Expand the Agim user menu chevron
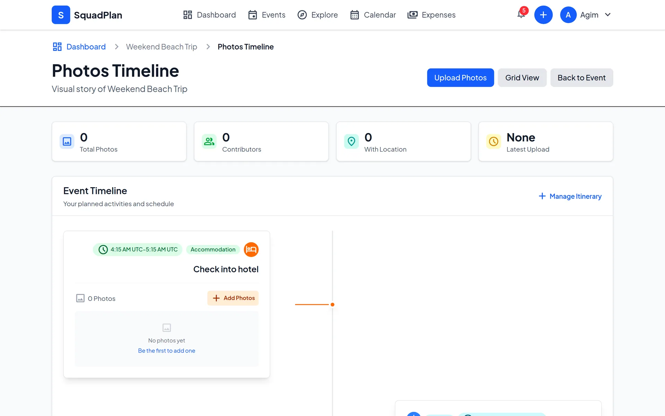 [x=608, y=15]
